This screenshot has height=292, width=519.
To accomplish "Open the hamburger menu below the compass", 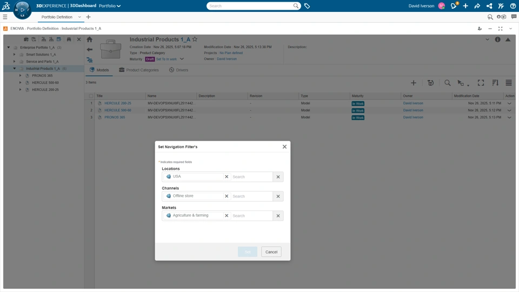I will click(5, 17).
